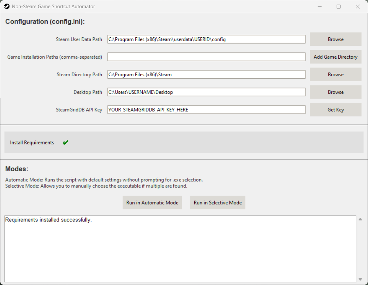Minimize the Shortcut Automator window
Image resolution: width=368 pixels, height=285 pixels.
coord(319,6)
